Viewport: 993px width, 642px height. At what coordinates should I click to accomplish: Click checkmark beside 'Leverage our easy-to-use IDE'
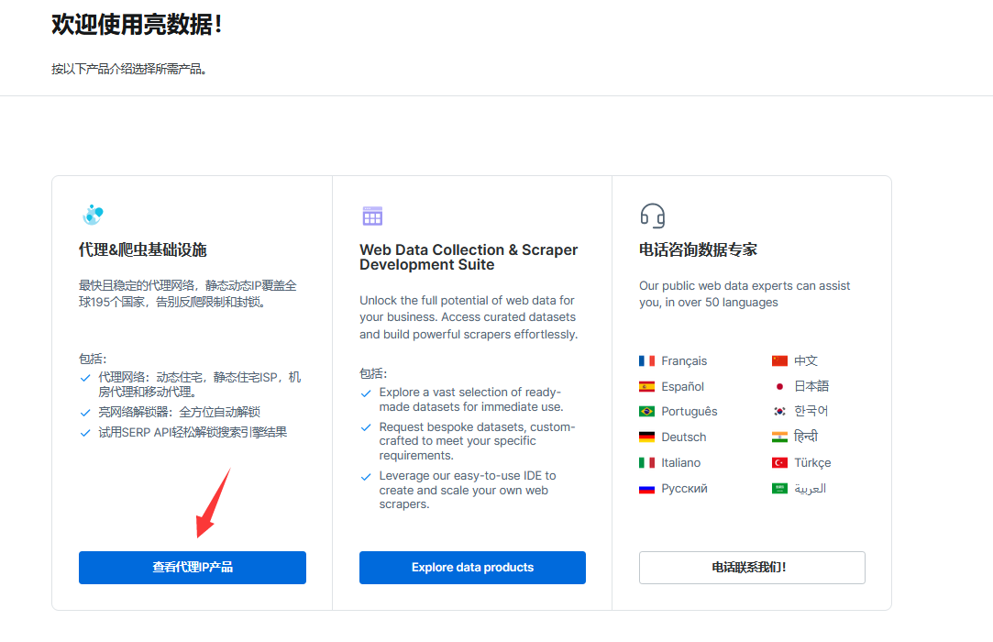366,477
